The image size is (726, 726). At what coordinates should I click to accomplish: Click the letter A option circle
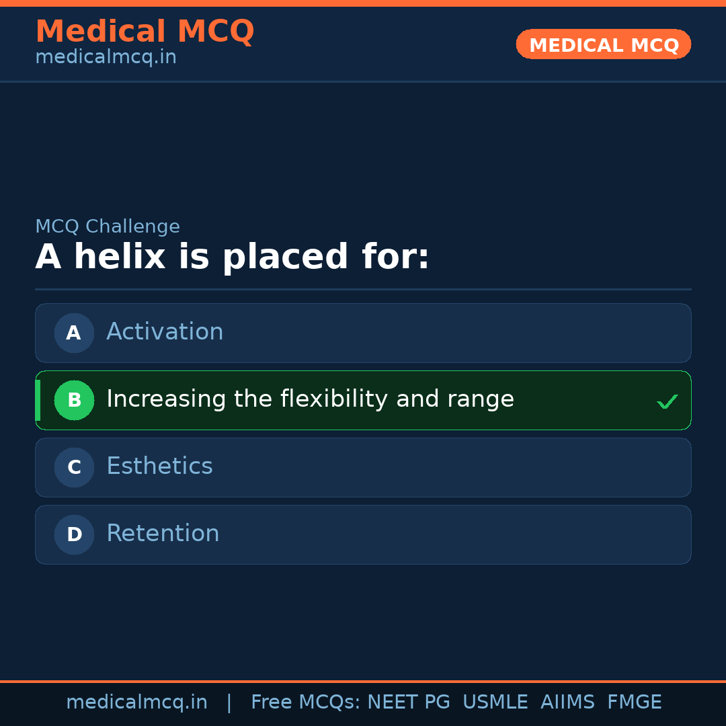74,333
